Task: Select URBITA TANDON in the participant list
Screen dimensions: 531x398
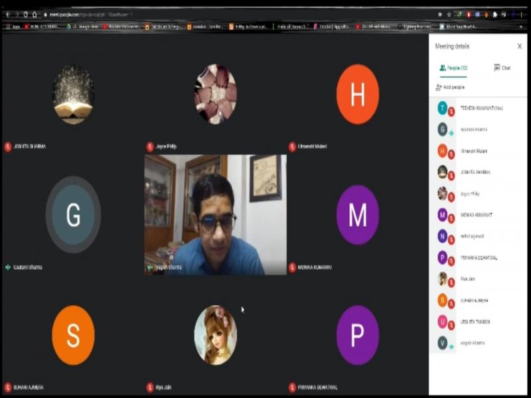Action: click(475, 322)
